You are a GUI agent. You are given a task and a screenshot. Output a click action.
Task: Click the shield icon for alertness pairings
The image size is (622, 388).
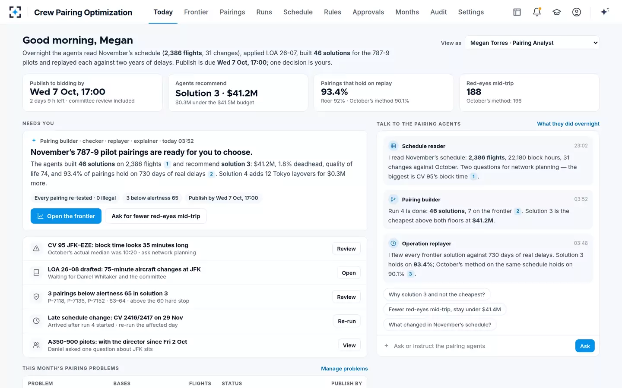(x=36, y=297)
